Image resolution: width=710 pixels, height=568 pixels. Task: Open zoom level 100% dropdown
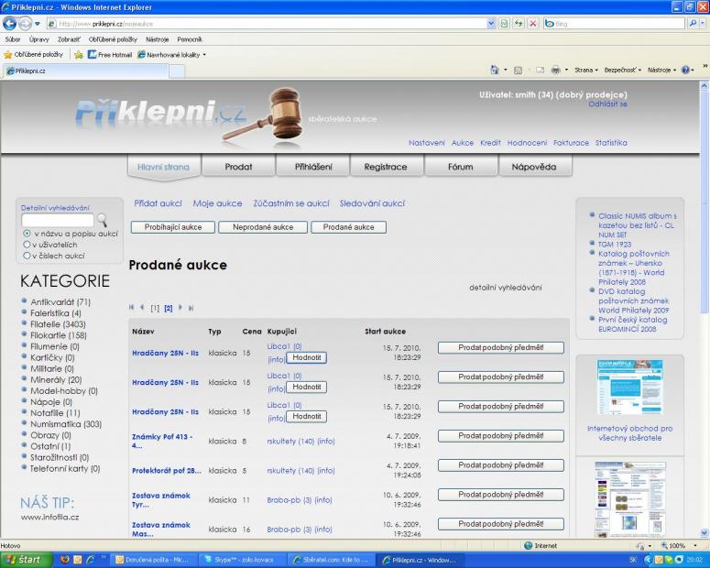[695, 546]
